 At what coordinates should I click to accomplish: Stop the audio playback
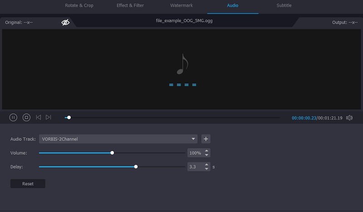point(26,118)
